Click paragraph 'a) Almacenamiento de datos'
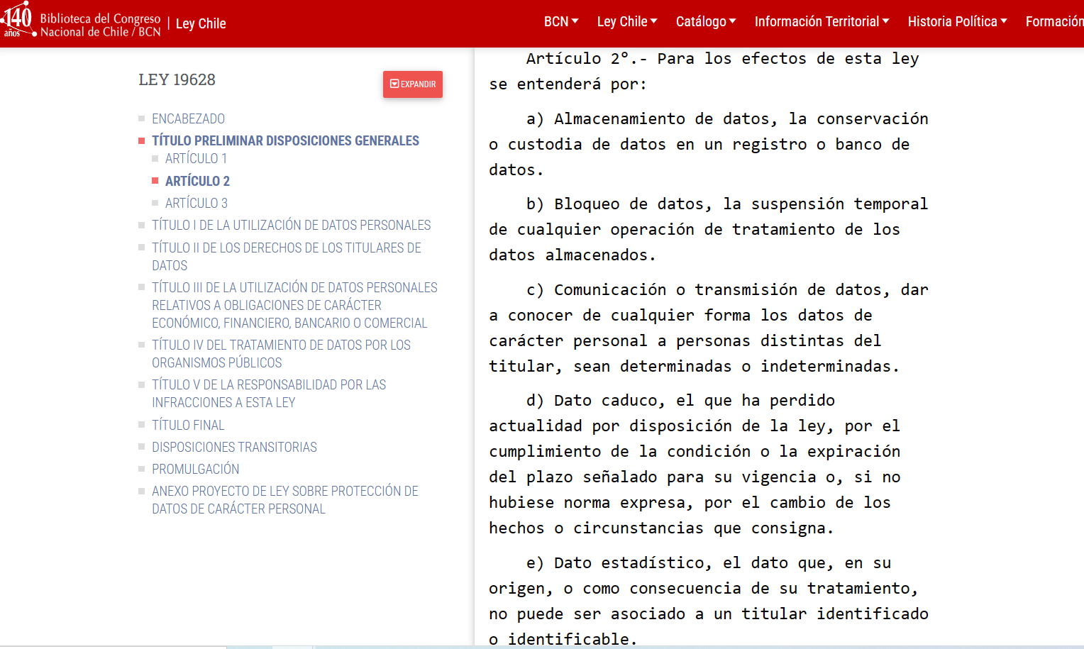 pyautogui.click(x=709, y=144)
